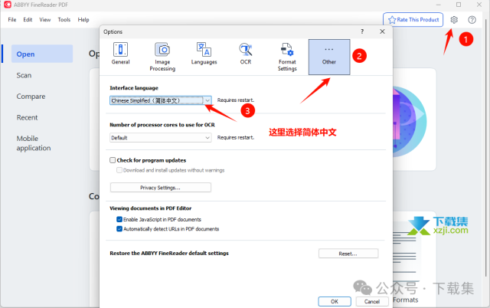490x308 pixels.
Task: Select Recent in the left sidebar
Action: click(x=28, y=117)
